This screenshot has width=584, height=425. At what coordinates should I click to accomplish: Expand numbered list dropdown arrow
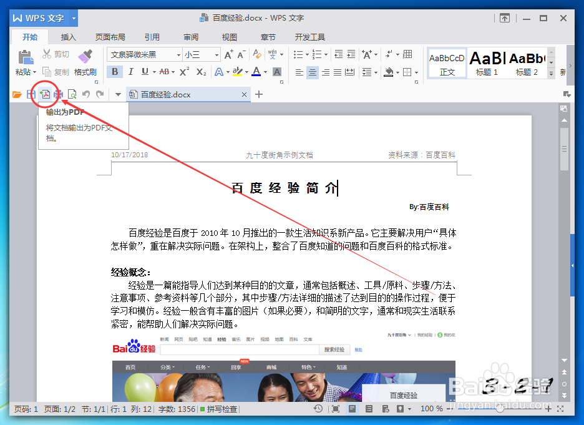326,55
